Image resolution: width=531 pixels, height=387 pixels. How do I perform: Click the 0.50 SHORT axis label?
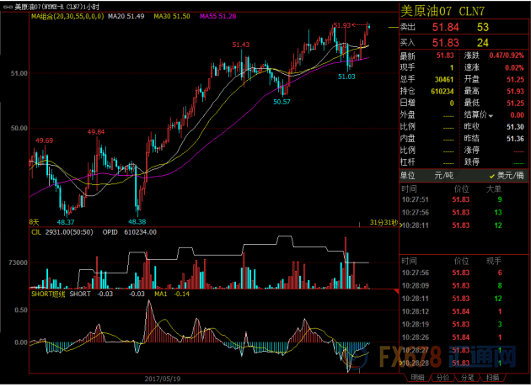pos(21,310)
